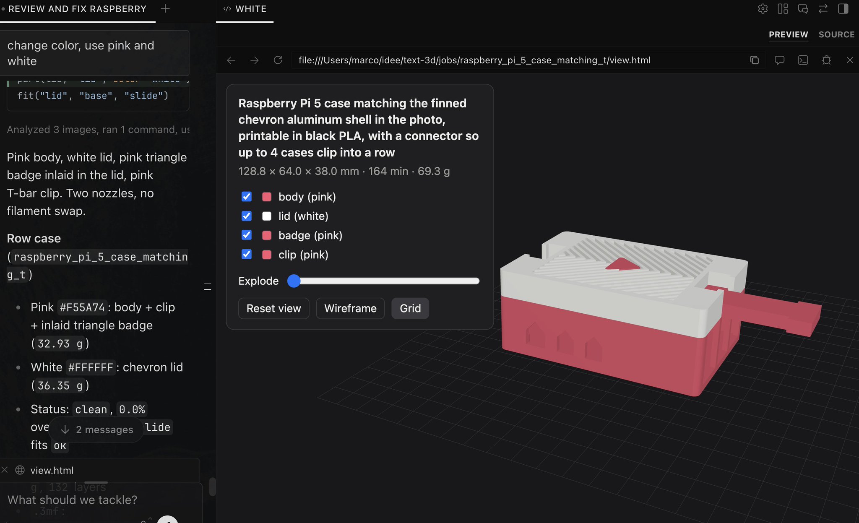The height and width of the screenshot is (523, 859).
Task: Open settings gear in top bar
Action: click(763, 9)
